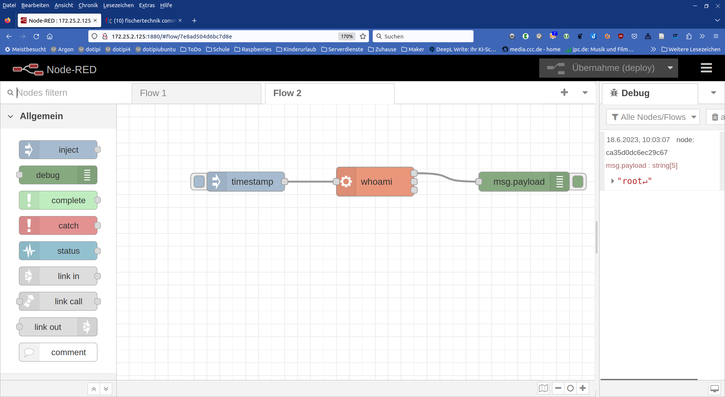Go to the browser home page
Image resolution: width=725 pixels, height=397 pixels.
pos(49,36)
